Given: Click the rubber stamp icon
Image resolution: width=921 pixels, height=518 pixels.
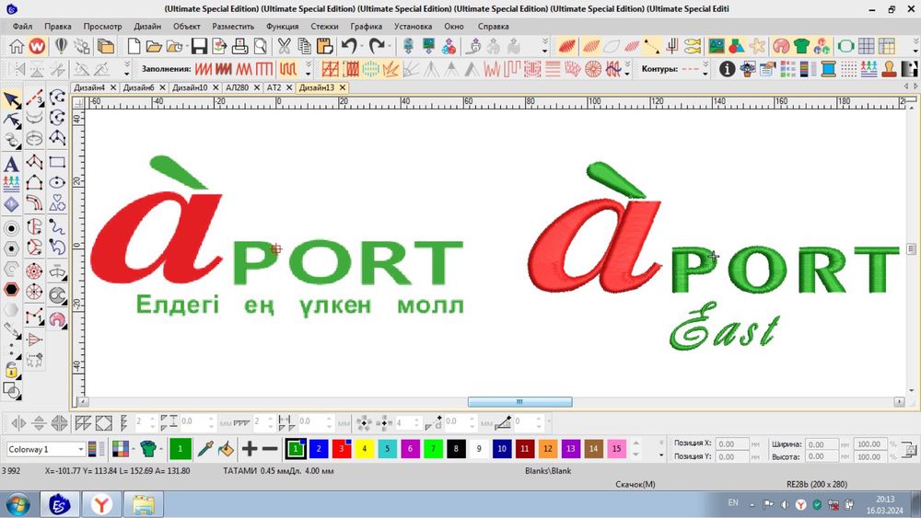Looking at the screenshot, I should [x=890, y=69].
